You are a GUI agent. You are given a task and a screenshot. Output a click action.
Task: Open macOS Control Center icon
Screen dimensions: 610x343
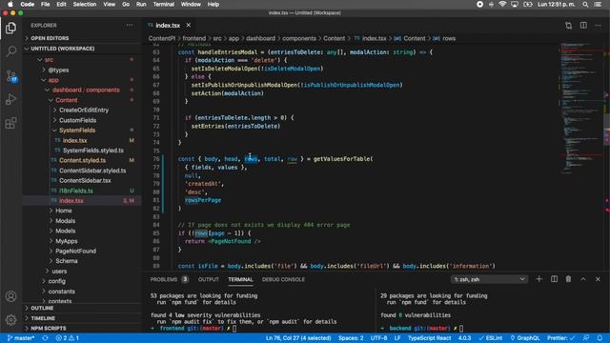598,4
